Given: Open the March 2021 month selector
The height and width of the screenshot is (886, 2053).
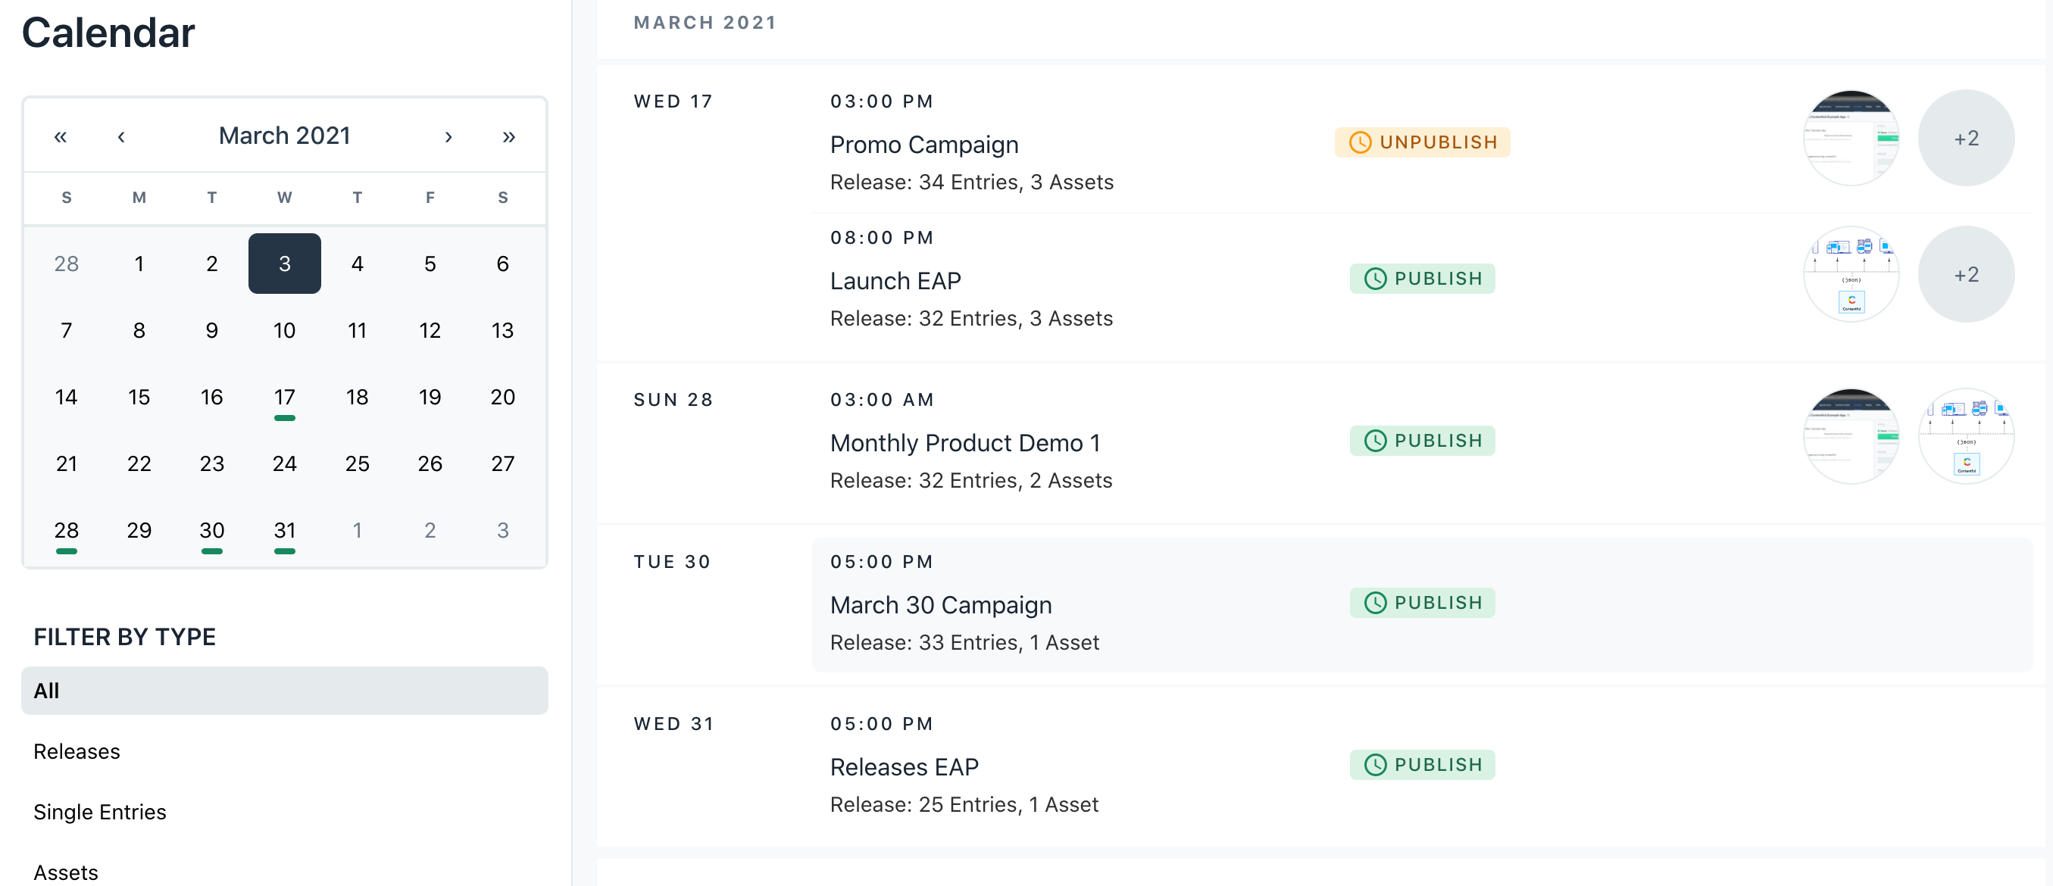Looking at the screenshot, I should 285,136.
